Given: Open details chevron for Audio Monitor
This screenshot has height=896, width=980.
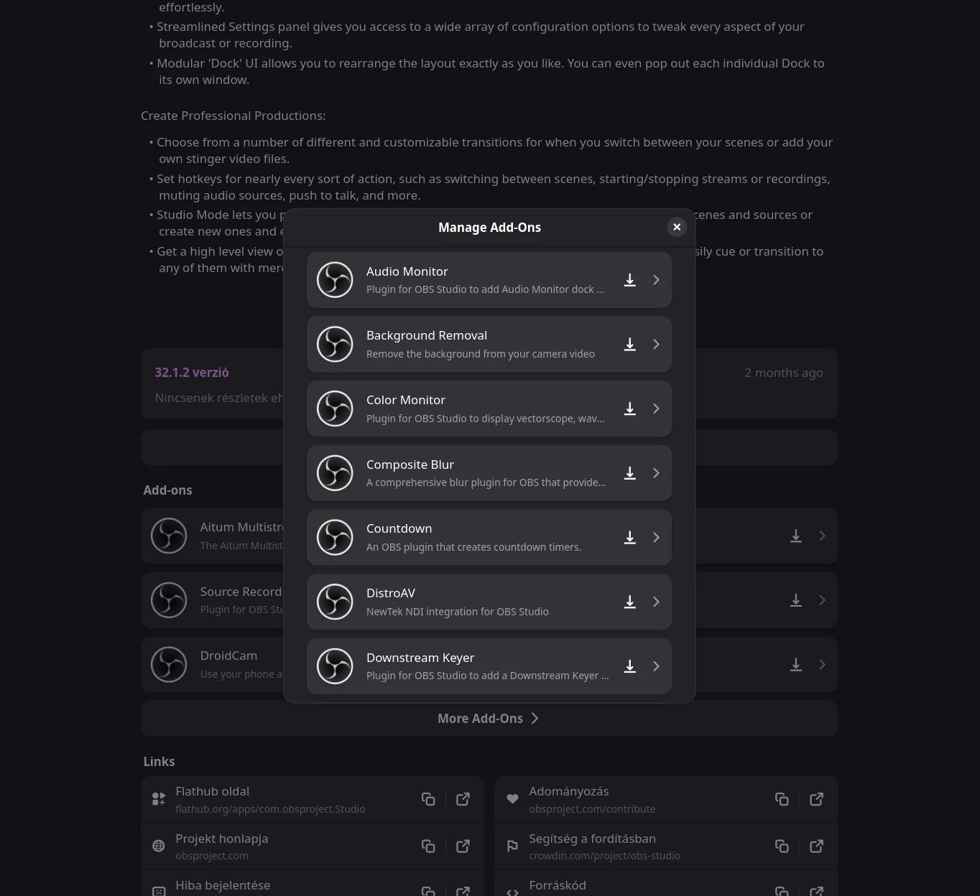Looking at the screenshot, I should pyautogui.click(x=656, y=280).
